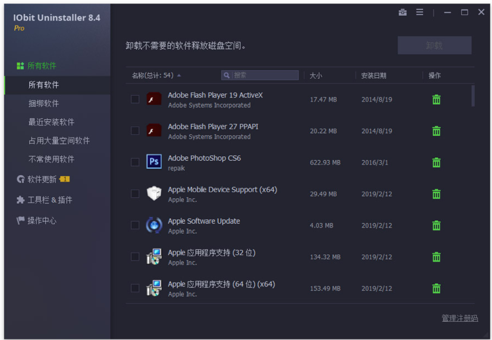Click trash icon for Adobe Flash Player 19 ActiveX

[436, 100]
